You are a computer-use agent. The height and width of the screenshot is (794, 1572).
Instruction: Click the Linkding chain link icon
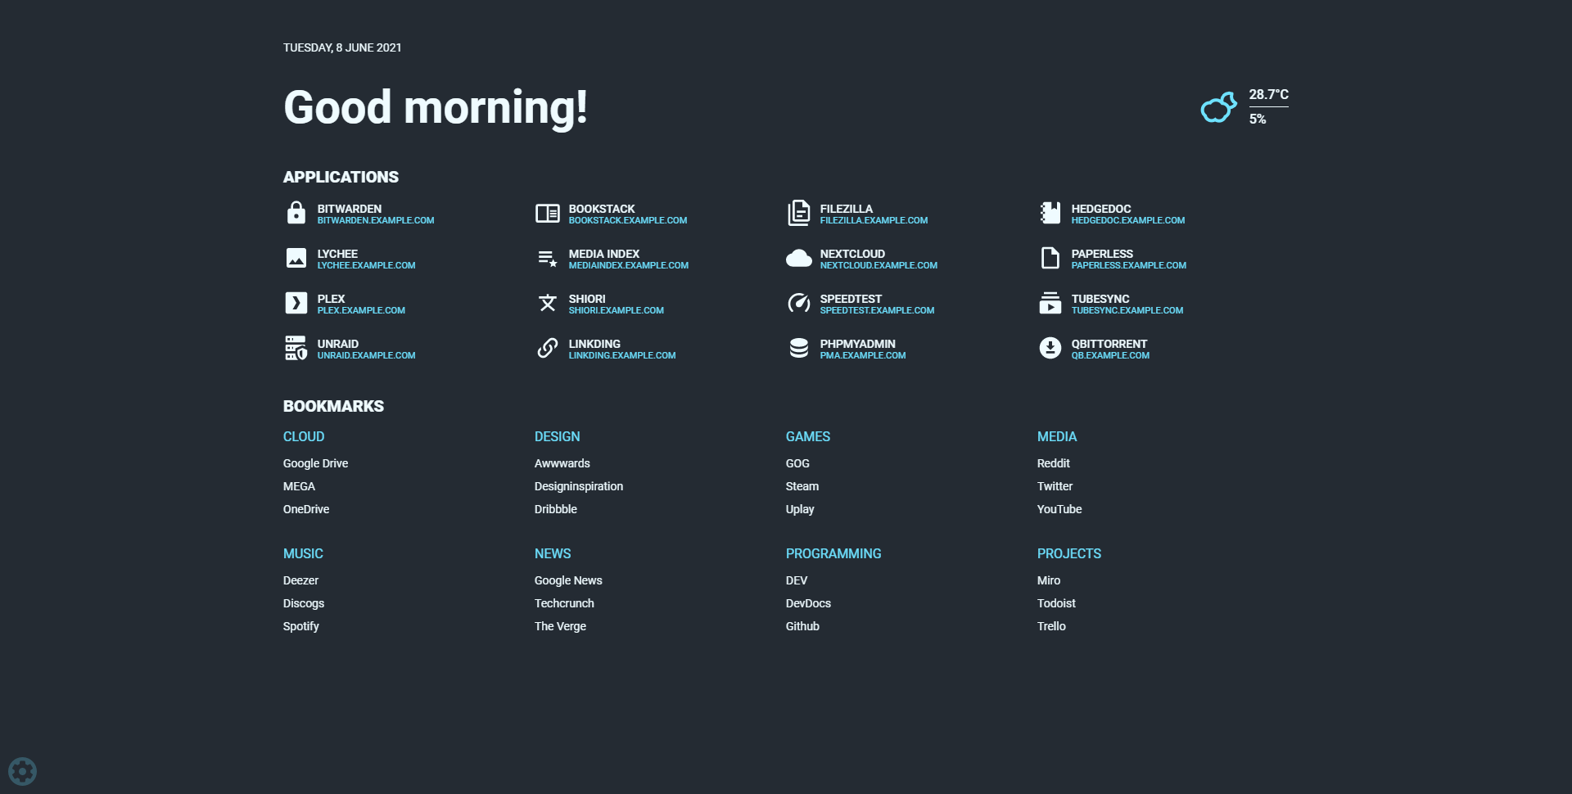coord(547,349)
